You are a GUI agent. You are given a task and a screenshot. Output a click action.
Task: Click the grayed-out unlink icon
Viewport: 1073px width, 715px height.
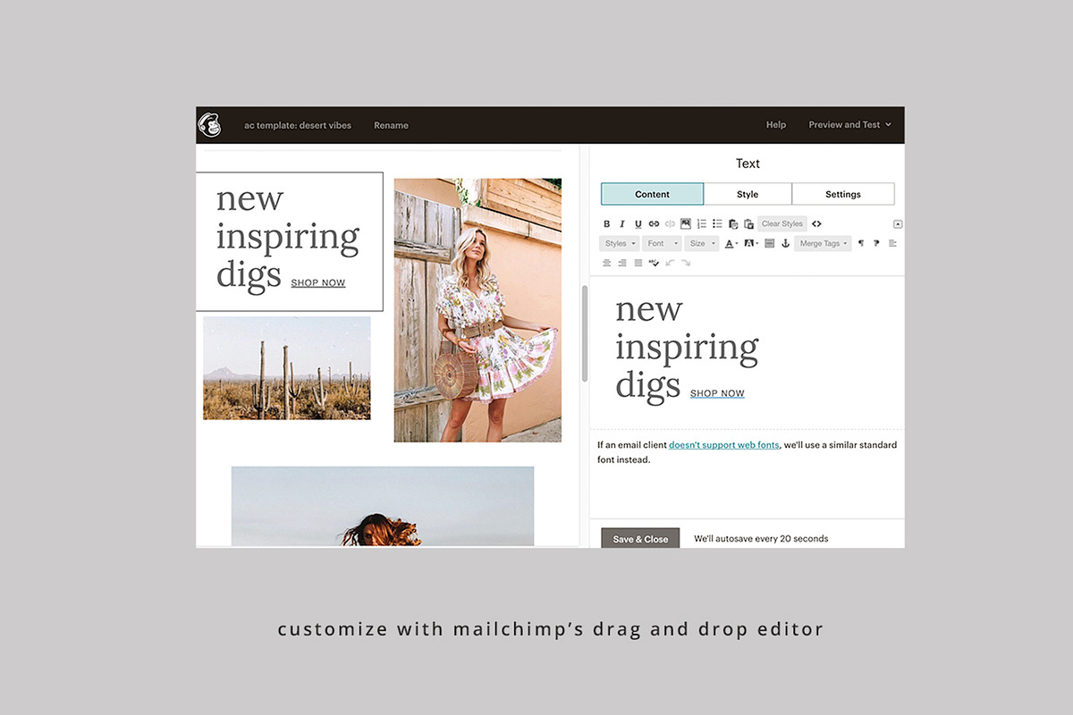pos(670,223)
